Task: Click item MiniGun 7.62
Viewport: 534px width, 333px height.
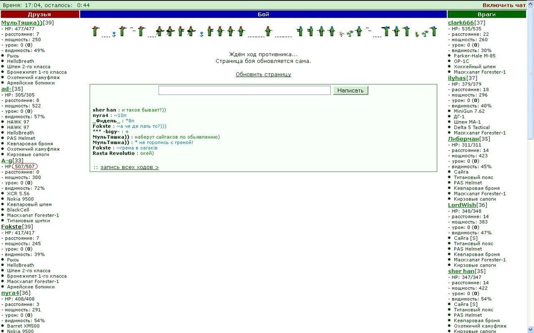Action: [x=469, y=111]
